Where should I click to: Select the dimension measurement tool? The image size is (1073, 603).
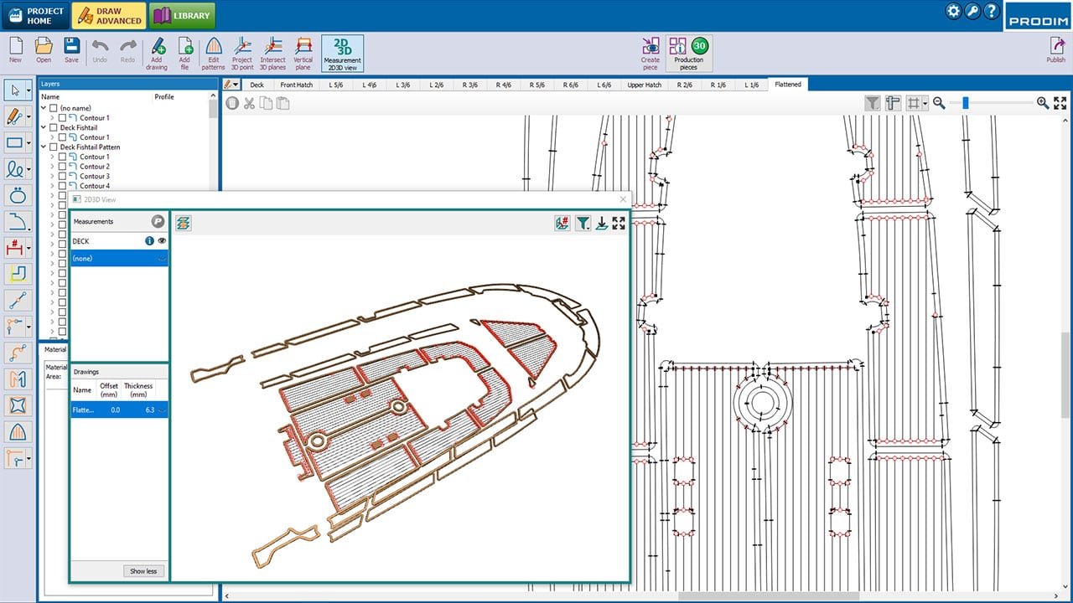(x=14, y=248)
